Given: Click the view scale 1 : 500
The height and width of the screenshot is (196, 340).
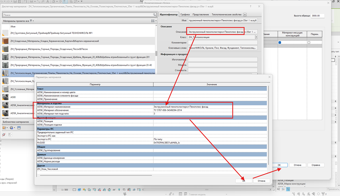Looking at the screenshot, I should pos(65,190).
